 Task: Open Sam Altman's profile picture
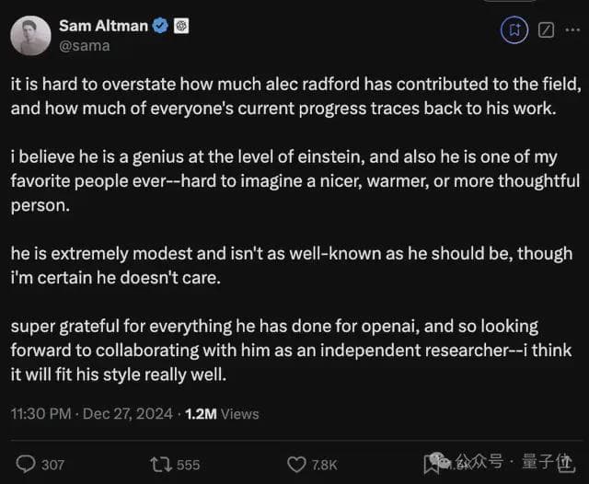(30, 35)
